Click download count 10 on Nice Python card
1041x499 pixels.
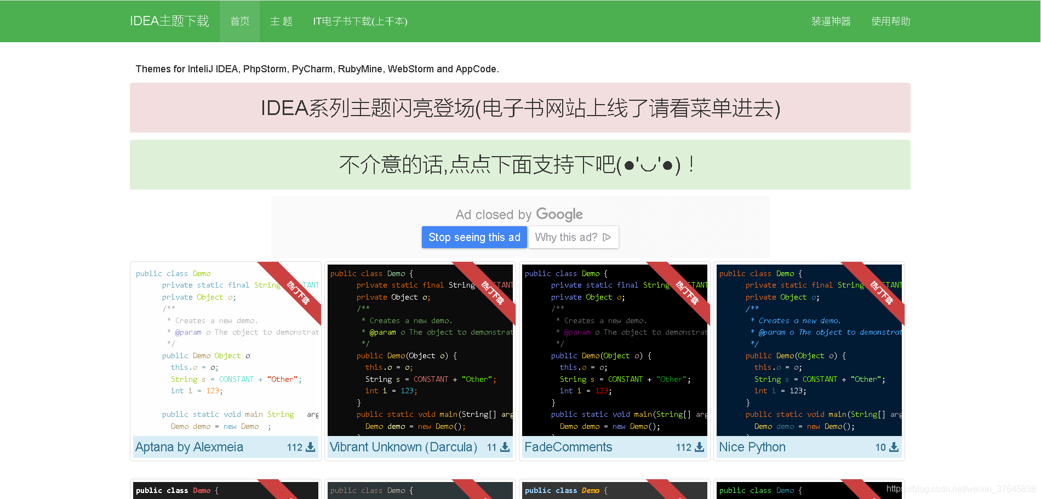click(880, 448)
